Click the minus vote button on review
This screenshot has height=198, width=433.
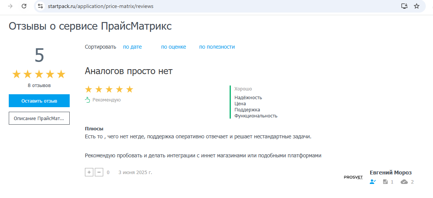[x=99, y=172]
